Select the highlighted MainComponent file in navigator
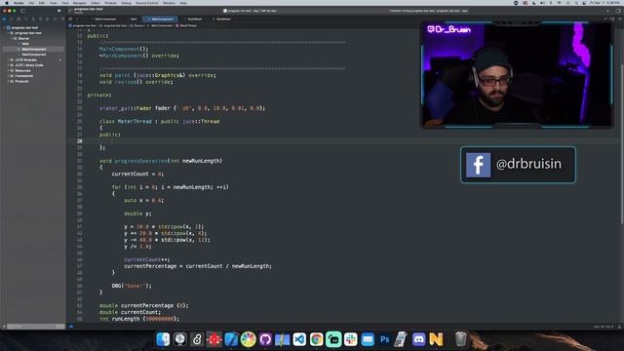This screenshot has height=351, width=624. (x=33, y=49)
